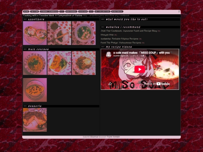The image size is (203, 152).
Task: Click the 'appetizers' section heading
Action: tap(36, 20)
